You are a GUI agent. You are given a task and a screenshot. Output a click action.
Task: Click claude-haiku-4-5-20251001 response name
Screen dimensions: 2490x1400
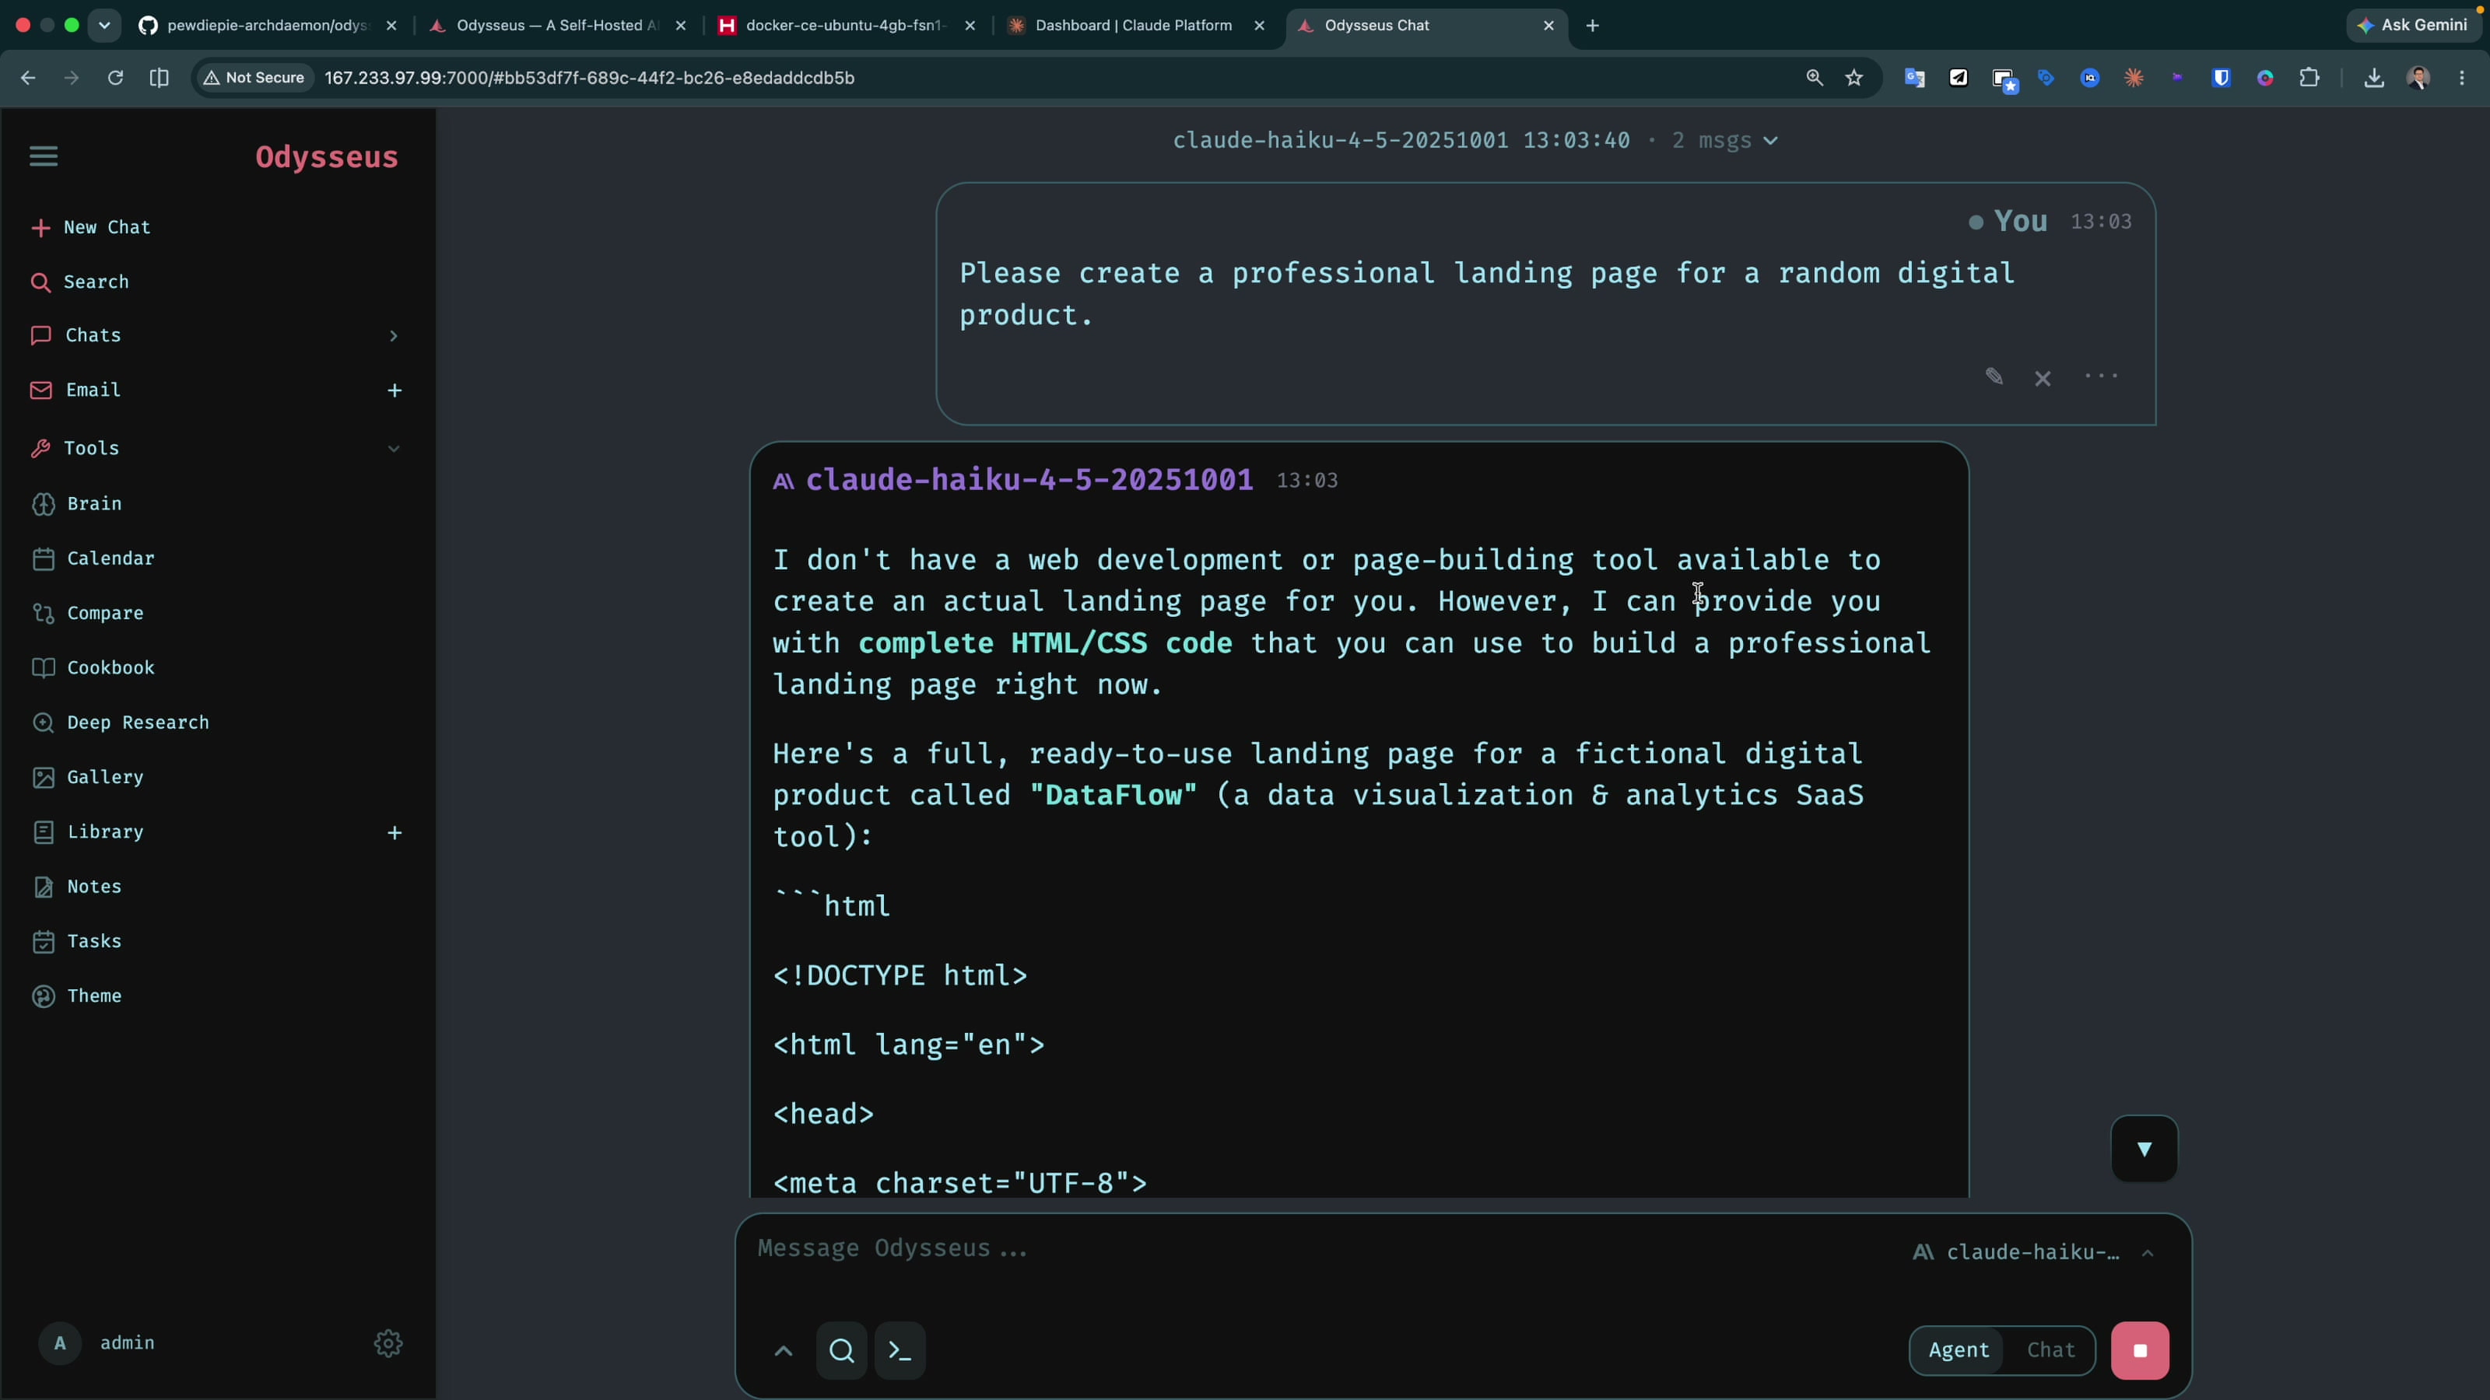click(x=1029, y=480)
